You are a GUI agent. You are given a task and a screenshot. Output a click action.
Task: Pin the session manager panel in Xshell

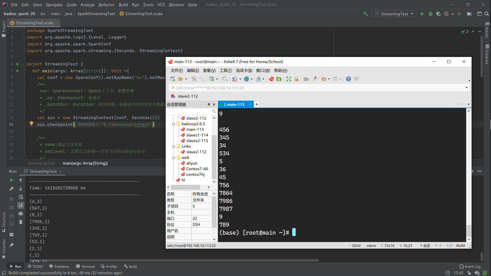pyautogui.click(x=209, y=105)
